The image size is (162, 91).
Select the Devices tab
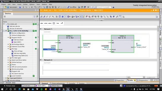8,13
